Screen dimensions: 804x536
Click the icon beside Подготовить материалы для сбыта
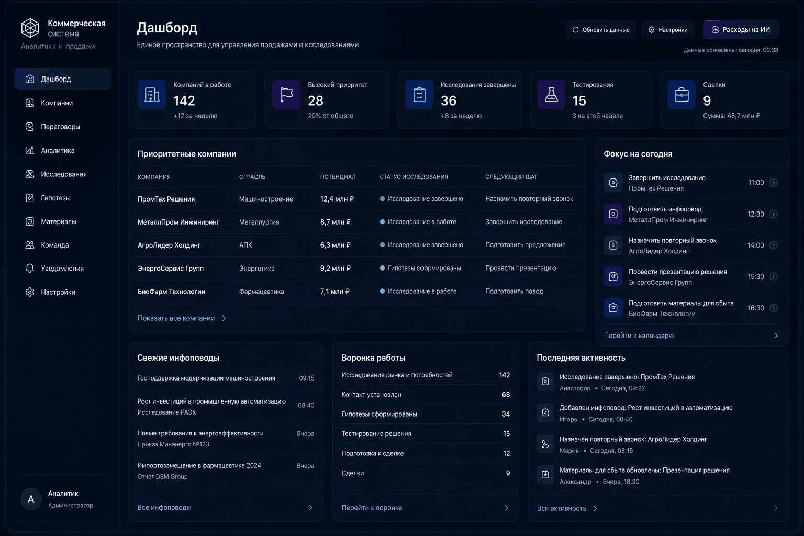click(613, 308)
